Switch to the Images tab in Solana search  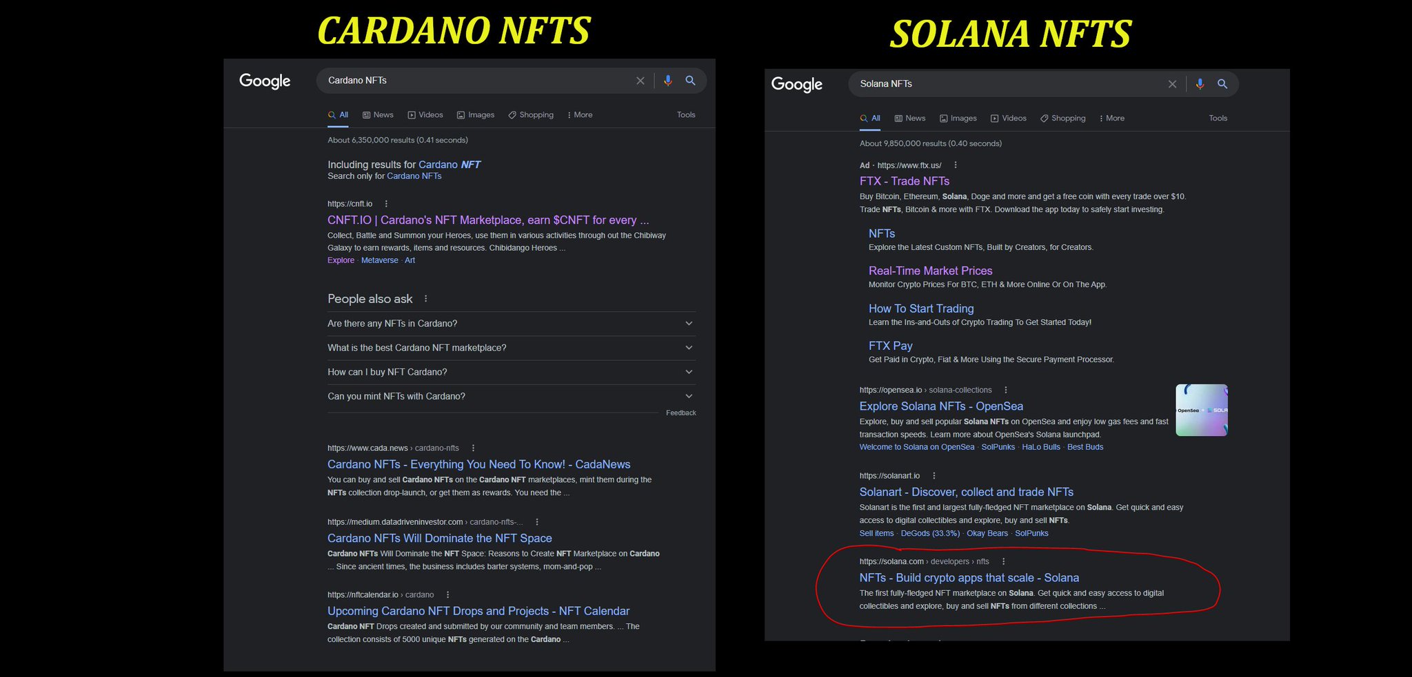tap(958, 118)
